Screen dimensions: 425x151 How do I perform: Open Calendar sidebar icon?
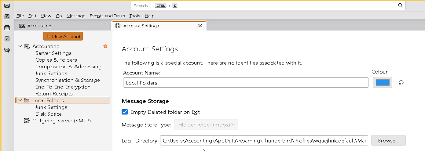pyautogui.click(x=7, y=28)
